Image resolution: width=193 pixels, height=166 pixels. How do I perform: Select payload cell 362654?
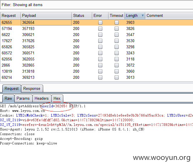tap(46, 22)
